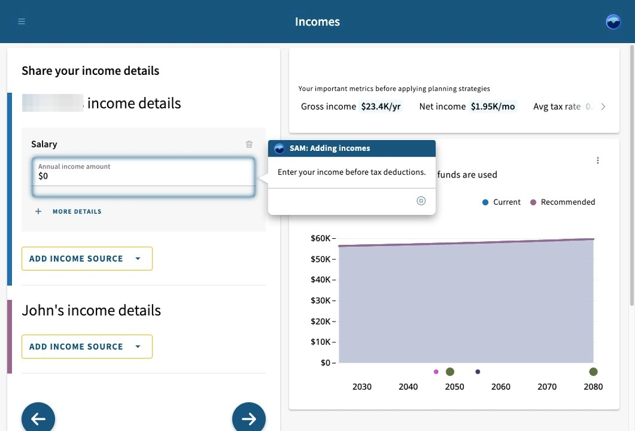Click the Avg tax rate metric
The width and height of the screenshot is (635, 431).
[x=563, y=107]
